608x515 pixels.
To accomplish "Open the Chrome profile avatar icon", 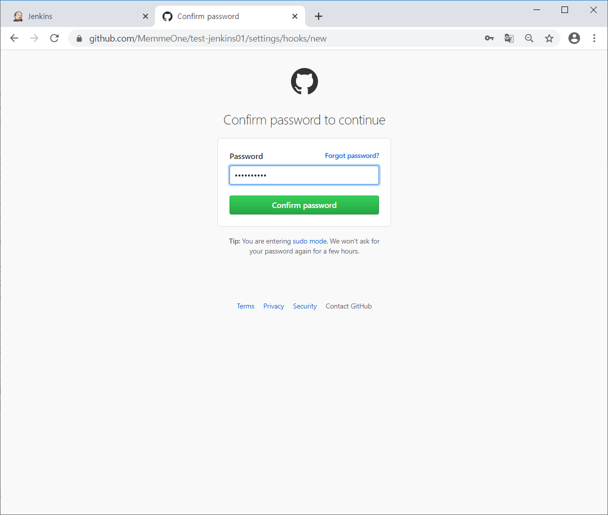I will click(574, 38).
